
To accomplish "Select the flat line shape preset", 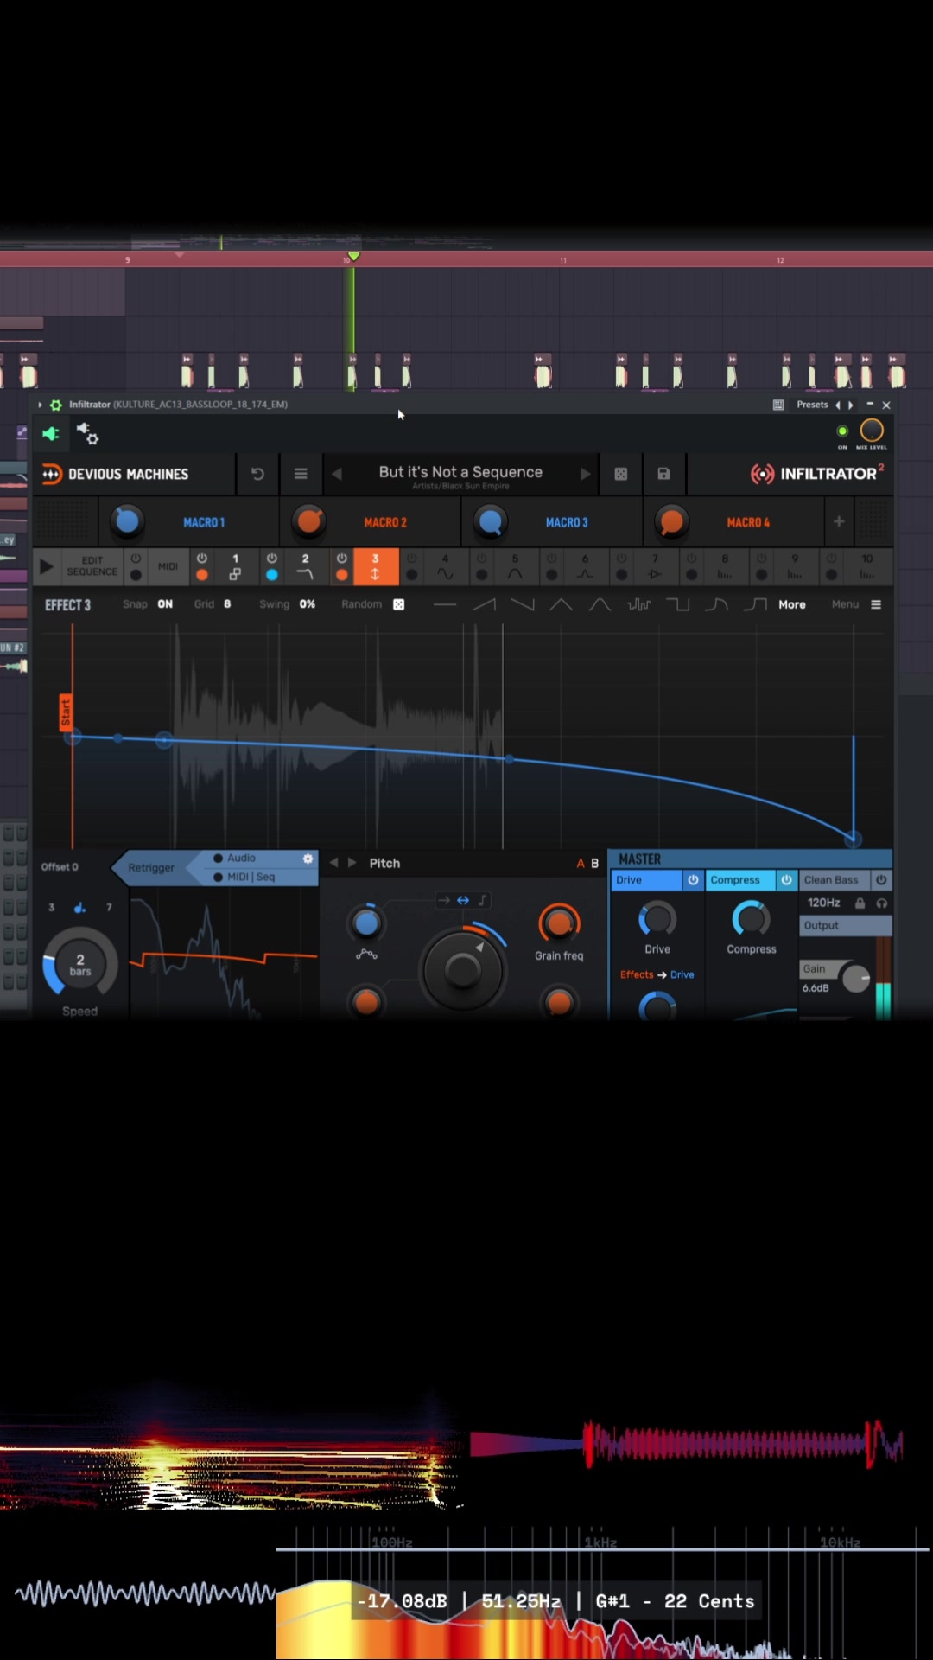I will pos(445,604).
